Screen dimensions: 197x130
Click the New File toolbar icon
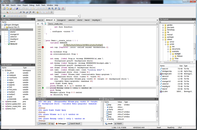point(7,9)
